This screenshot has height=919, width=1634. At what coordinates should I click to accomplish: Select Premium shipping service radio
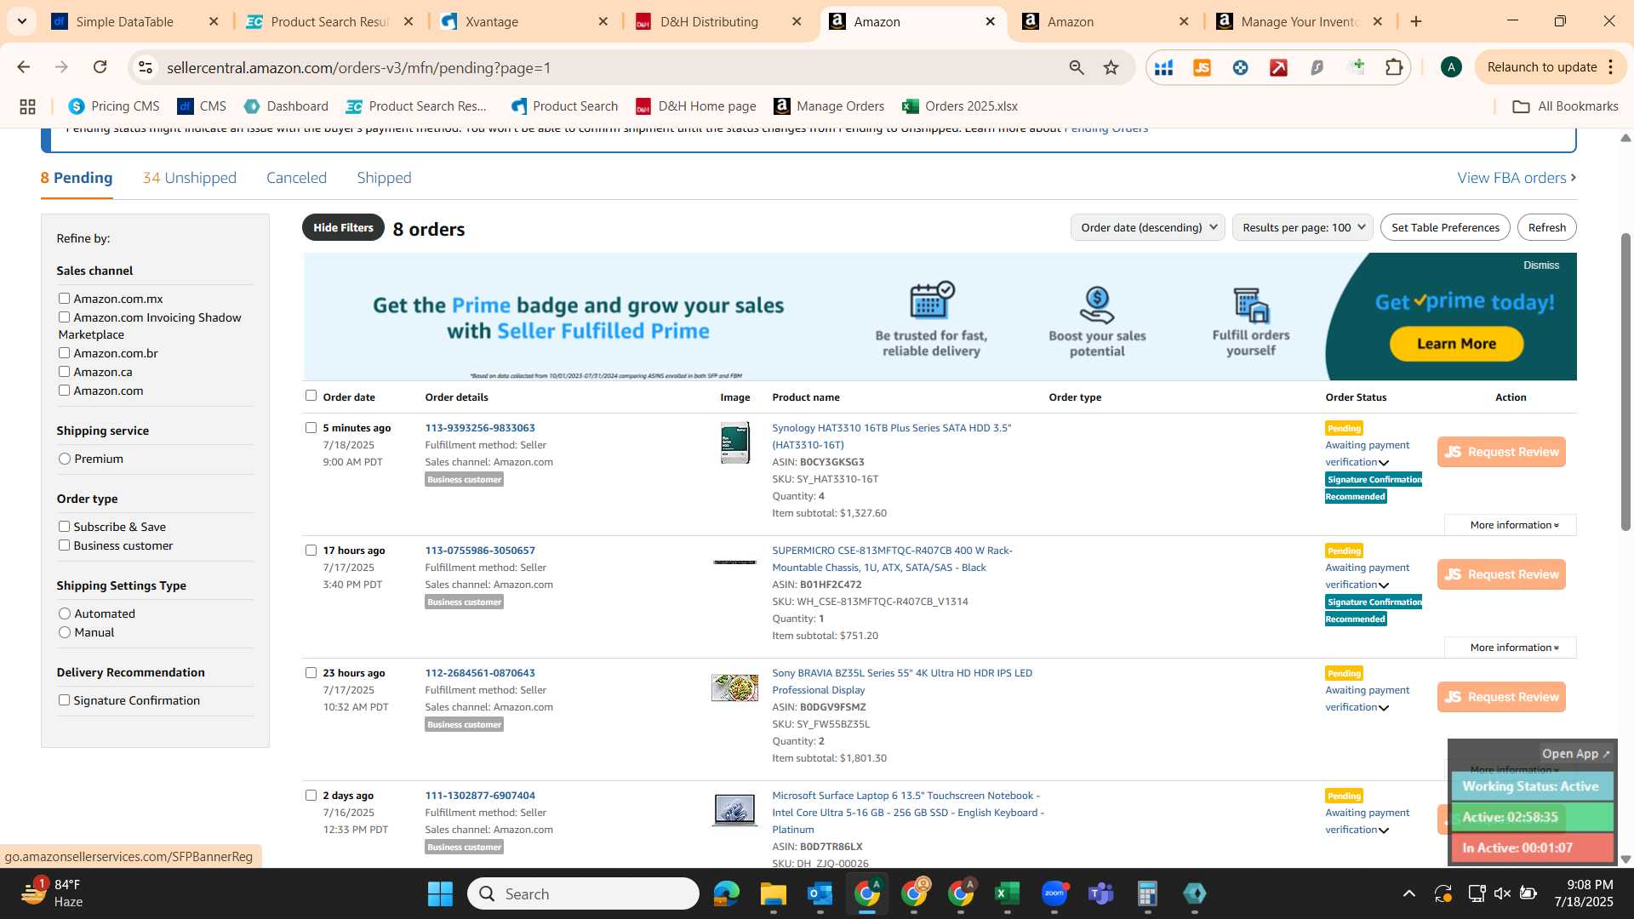coord(65,459)
